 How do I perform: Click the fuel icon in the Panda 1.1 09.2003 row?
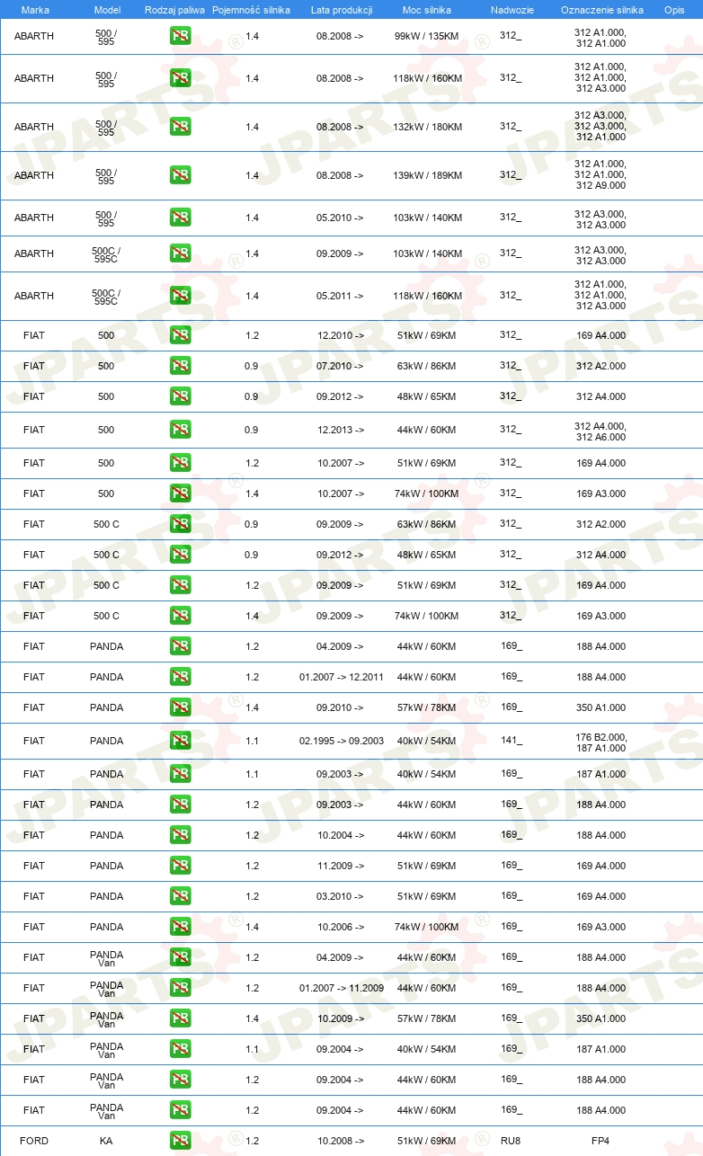pyautogui.click(x=180, y=774)
